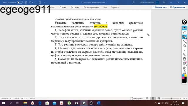Click the word count Число слов
188x106 pixels.
click(x=21, y=99)
